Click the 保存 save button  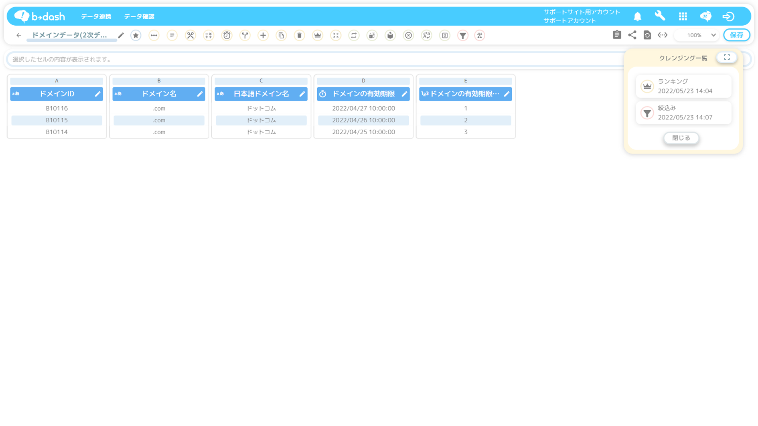tap(736, 35)
